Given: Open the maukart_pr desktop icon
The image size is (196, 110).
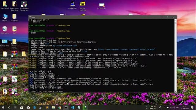Looking at the screenshot, I should (73, 5).
